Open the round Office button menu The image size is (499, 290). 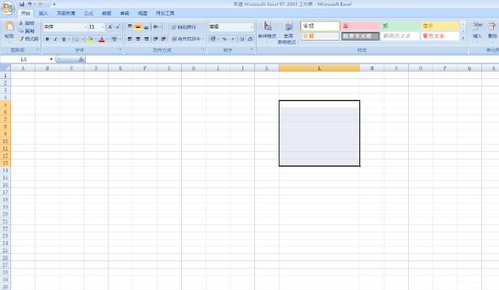(8, 9)
